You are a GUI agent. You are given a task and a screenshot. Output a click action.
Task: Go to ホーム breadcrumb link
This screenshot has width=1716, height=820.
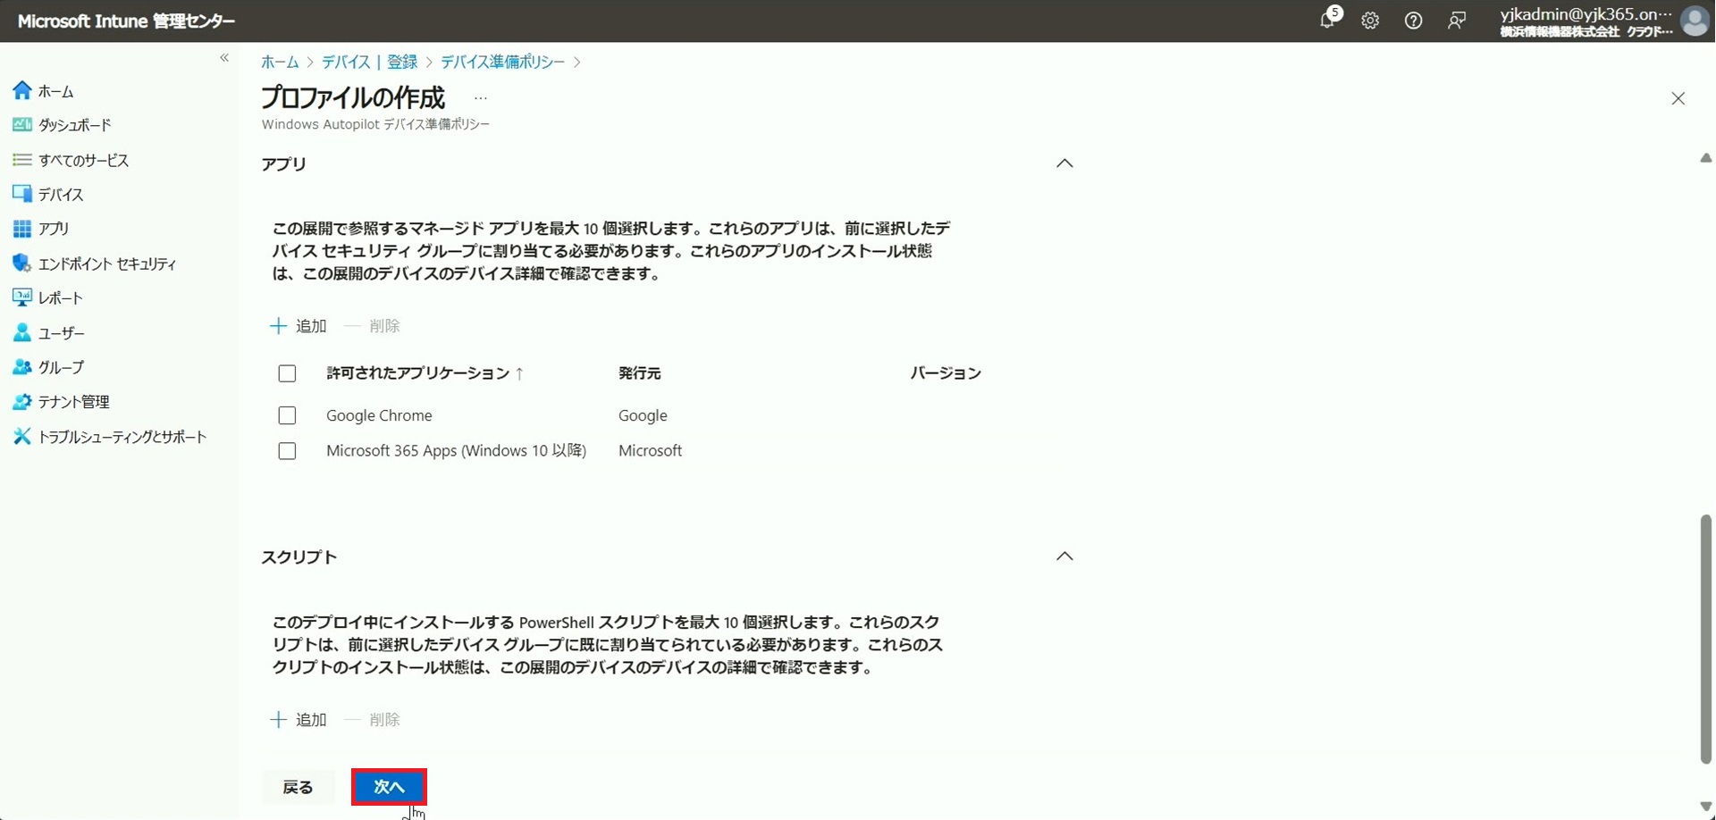click(280, 62)
